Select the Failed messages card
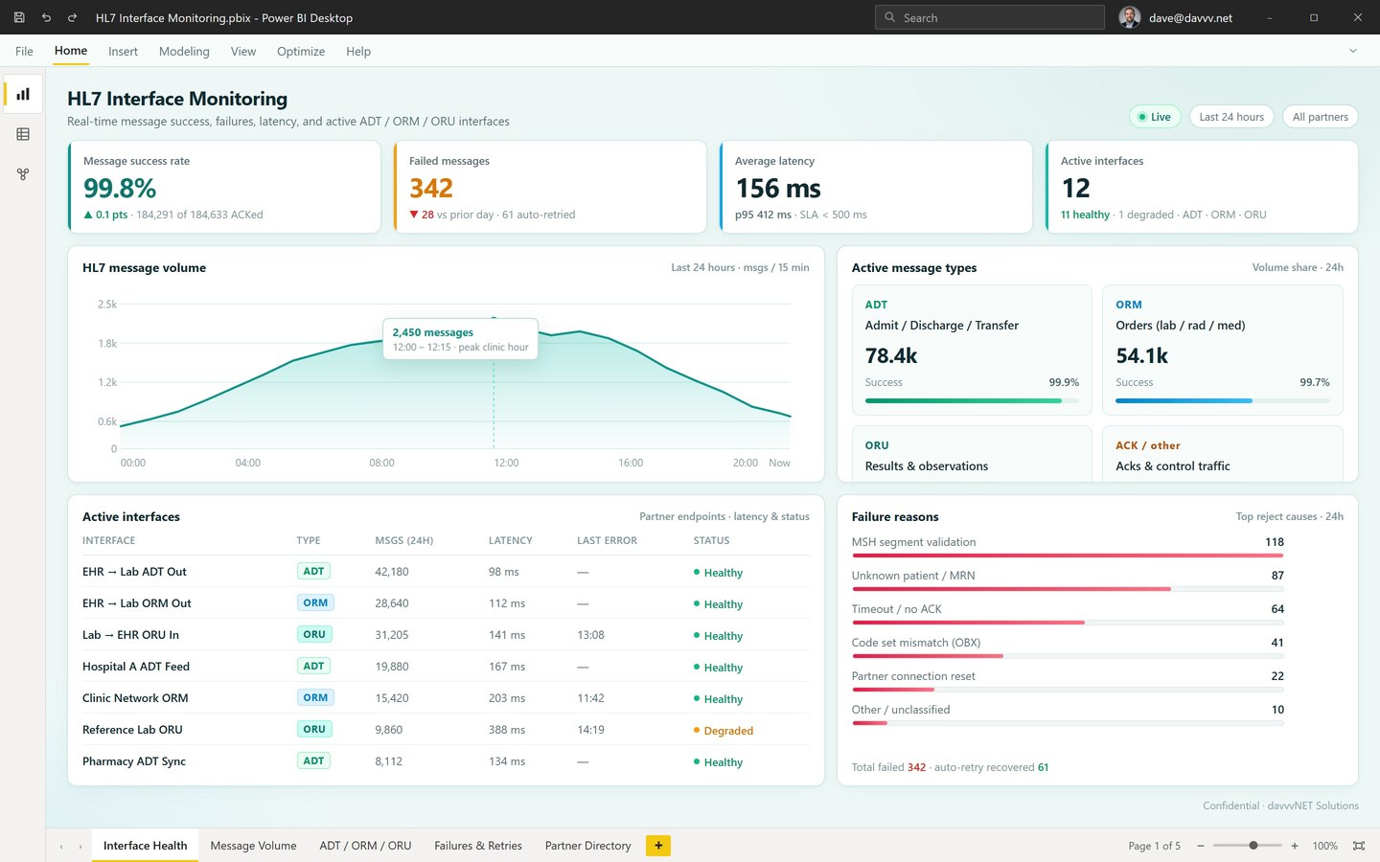This screenshot has height=862, width=1380. click(x=550, y=187)
